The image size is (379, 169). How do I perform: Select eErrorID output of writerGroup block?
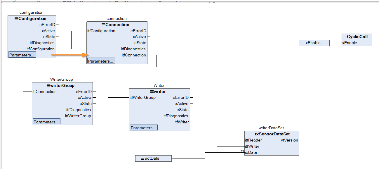click(84, 92)
